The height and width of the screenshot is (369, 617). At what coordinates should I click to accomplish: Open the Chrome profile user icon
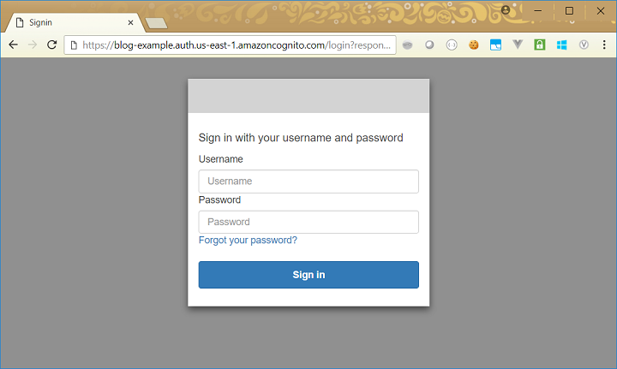[506, 10]
